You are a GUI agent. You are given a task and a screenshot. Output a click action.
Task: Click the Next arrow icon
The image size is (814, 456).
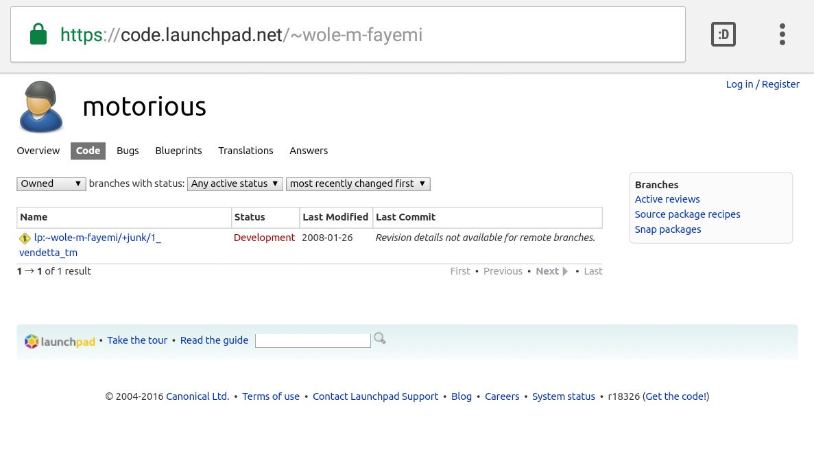coord(565,271)
